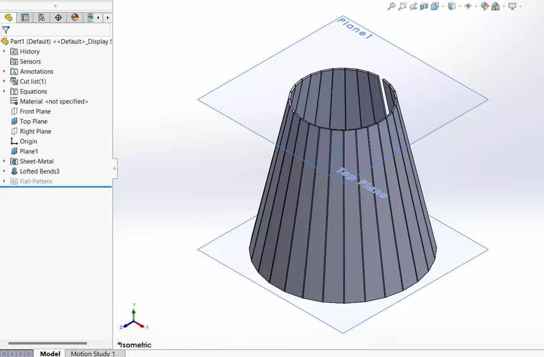Click the Sensors folder icon
This screenshot has width=544, height=357.
tap(14, 61)
